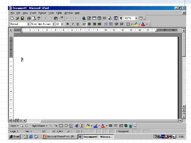
Task: Open the border style dropdown arrow
Action: point(132,24)
